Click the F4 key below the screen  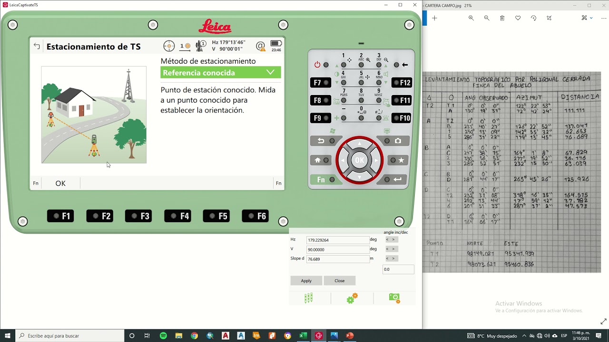point(178,216)
